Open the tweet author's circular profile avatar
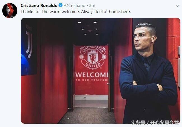The height and width of the screenshot is (127, 182). (x=10, y=11)
